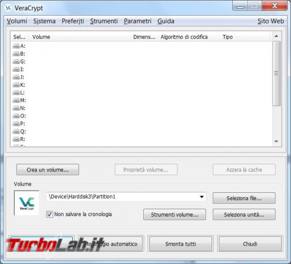Open the Parametri menu

(137, 21)
